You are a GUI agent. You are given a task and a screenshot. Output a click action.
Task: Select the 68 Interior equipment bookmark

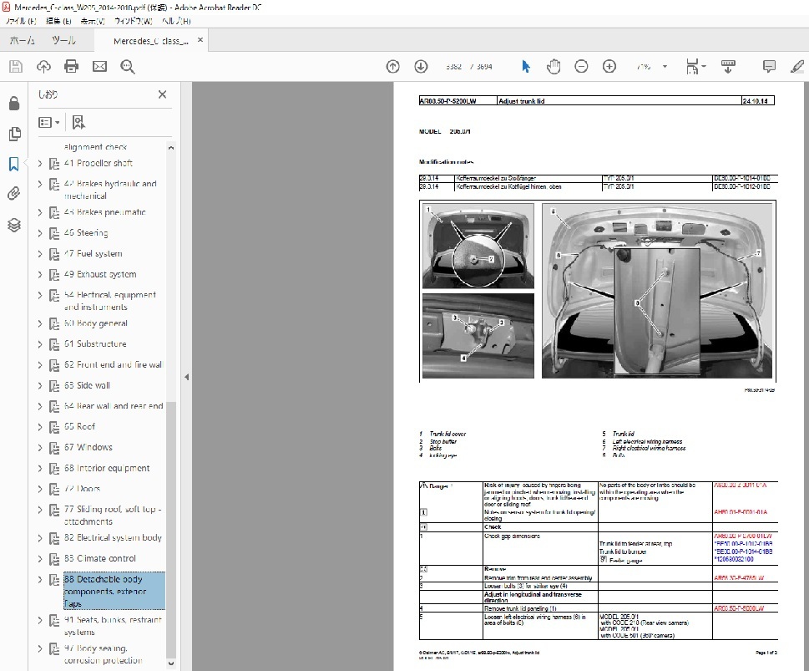coord(107,468)
